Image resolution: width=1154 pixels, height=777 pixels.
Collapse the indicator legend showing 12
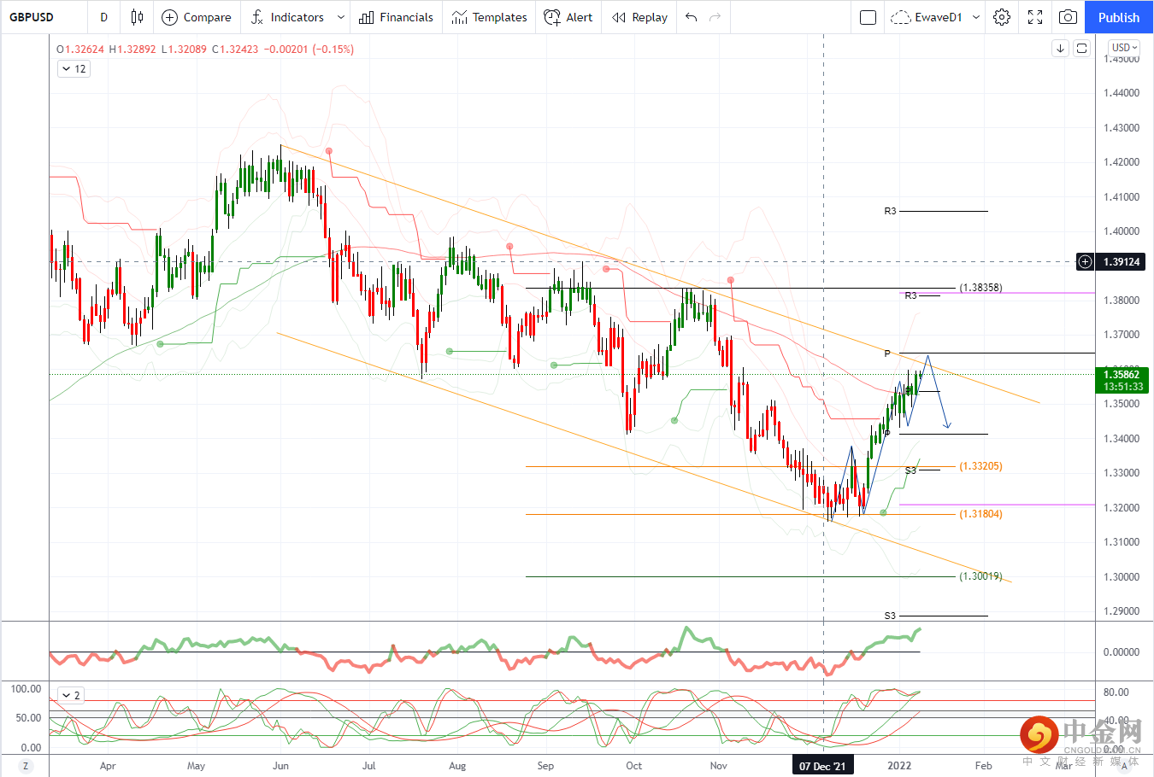click(x=74, y=69)
